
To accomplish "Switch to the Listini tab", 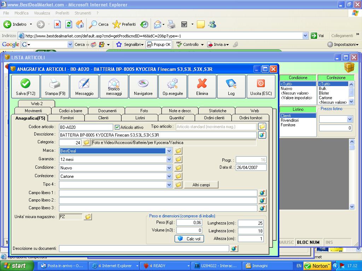I will click(x=140, y=118).
